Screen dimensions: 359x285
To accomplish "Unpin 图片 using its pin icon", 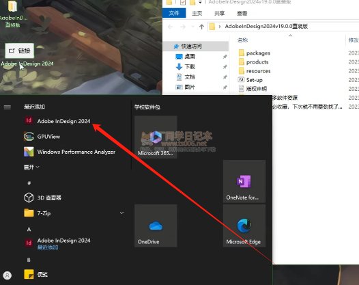I will pos(225,87).
